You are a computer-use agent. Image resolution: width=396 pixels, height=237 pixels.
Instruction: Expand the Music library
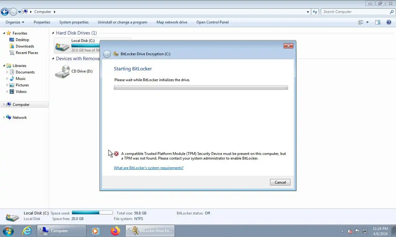7,79
